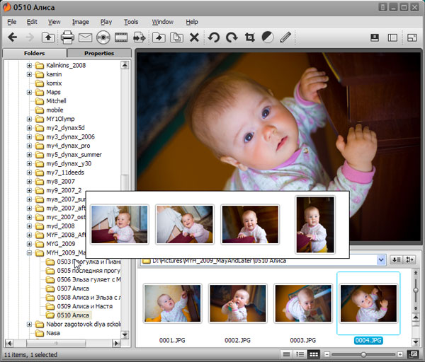This screenshot has height=362, width=425.
Task: Switch to details list view mode
Action: [x=300, y=354]
